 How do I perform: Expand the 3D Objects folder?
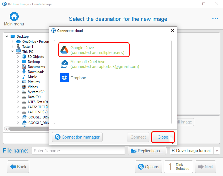pos(18,57)
